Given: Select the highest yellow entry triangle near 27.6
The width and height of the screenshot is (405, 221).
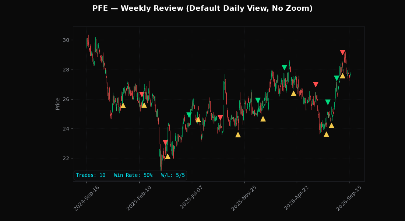Looking at the screenshot, I should pos(342,76).
